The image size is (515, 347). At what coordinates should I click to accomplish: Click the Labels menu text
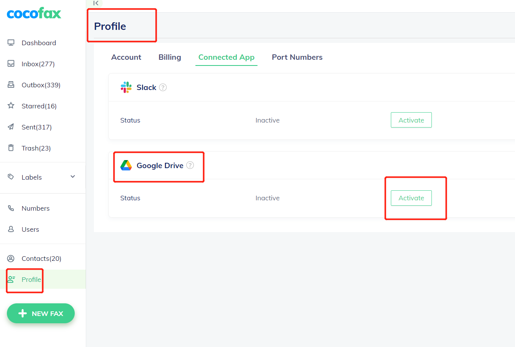click(31, 177)
